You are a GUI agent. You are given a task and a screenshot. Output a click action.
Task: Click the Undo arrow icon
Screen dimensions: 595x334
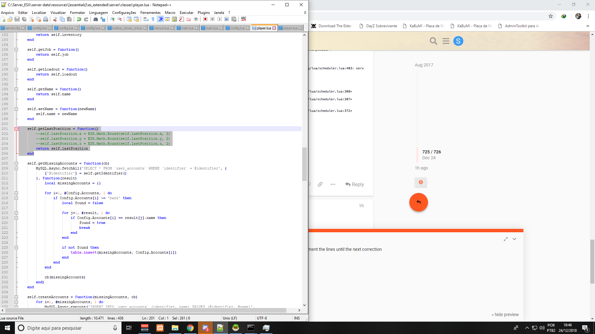pyautogui.click(x=79, y=19)
